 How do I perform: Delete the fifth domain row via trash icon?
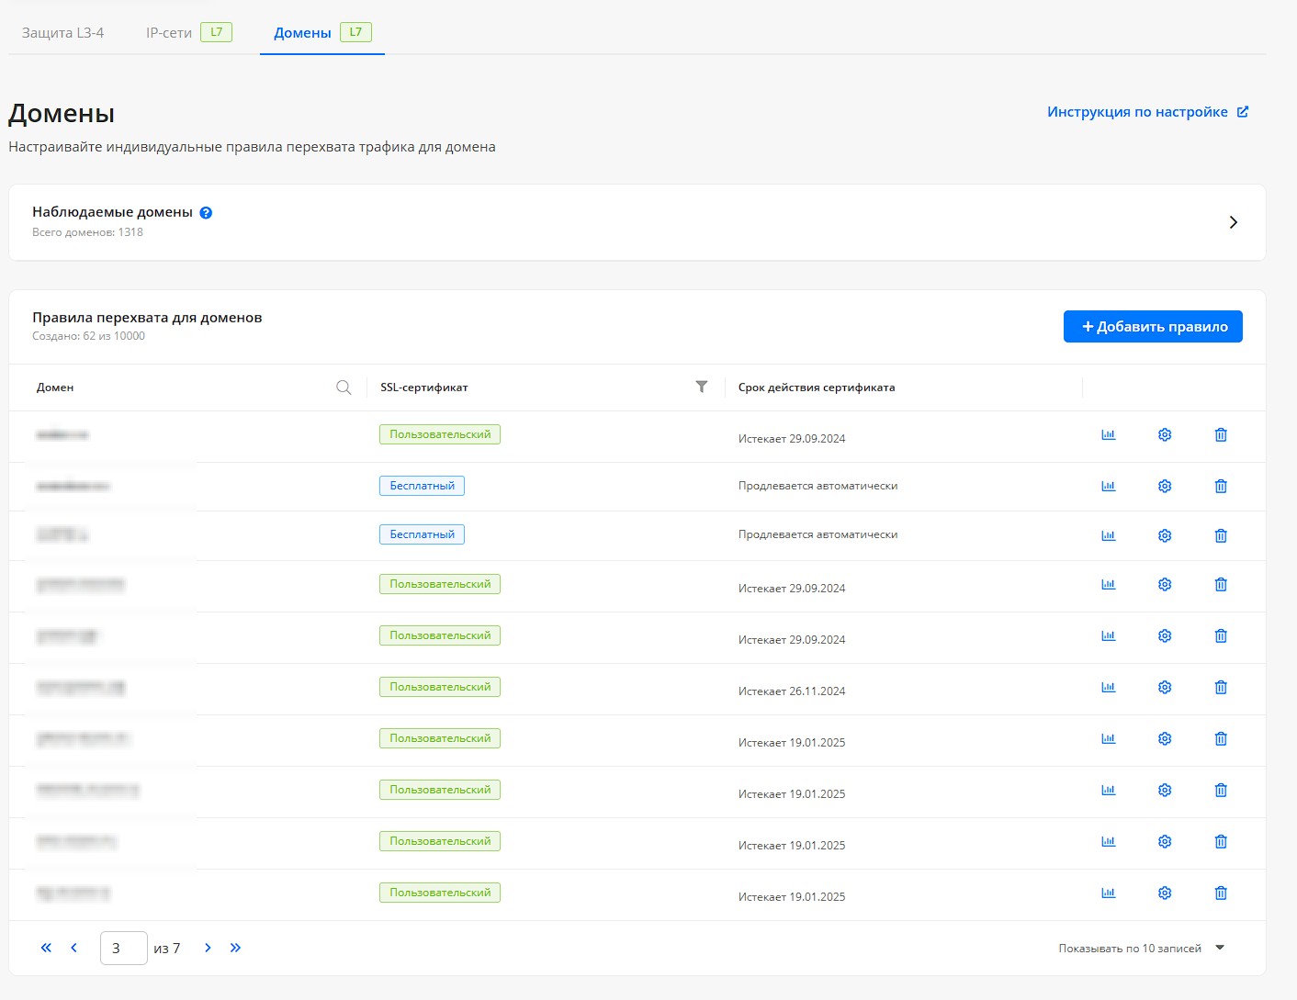1221,635
